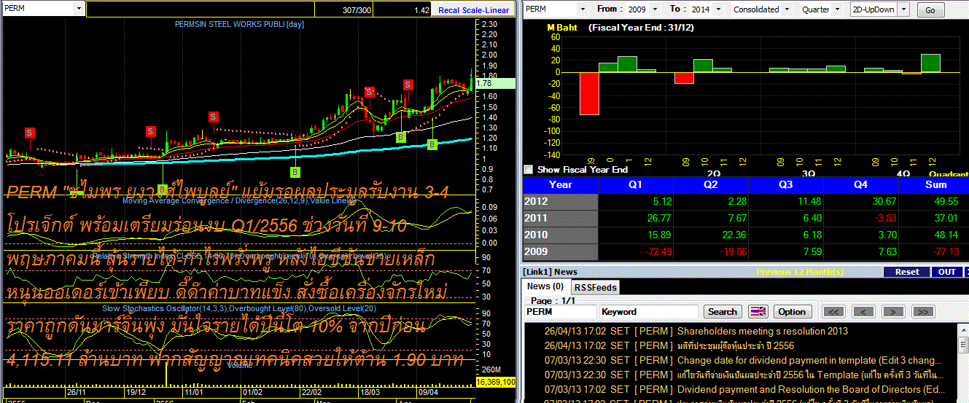Open the financials PERM symbol dropdown
This screenshot has width=969, height=403.
584,9
